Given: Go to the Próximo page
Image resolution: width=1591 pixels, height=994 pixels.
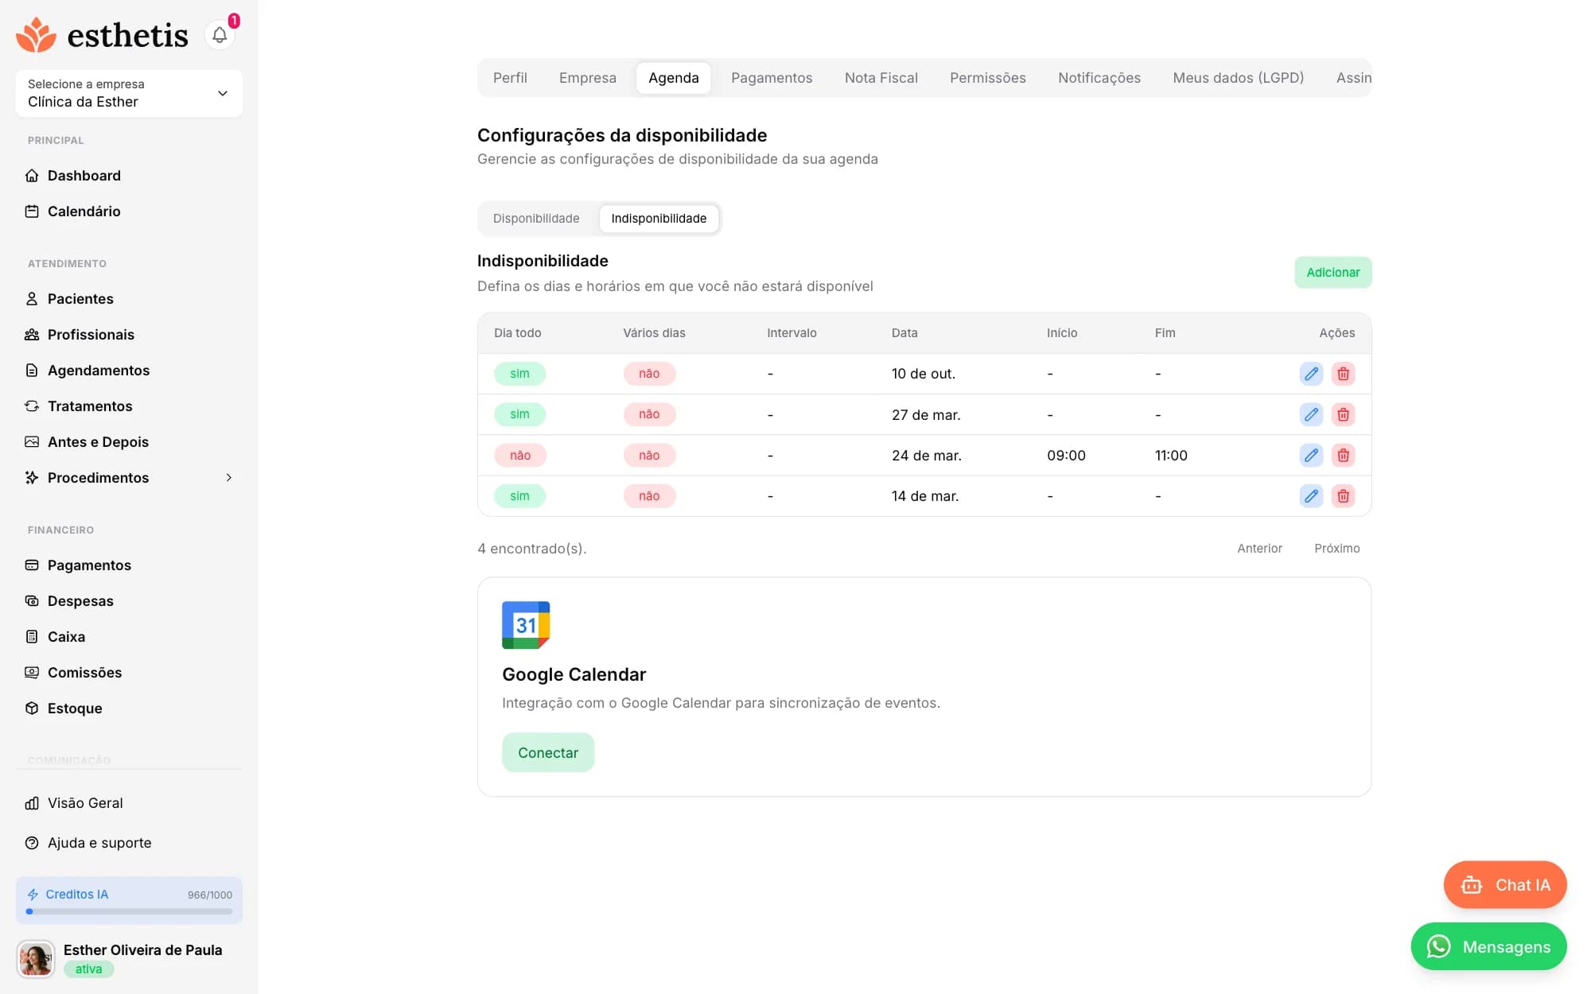Looking at the screenshot, I should [1336, 549].
